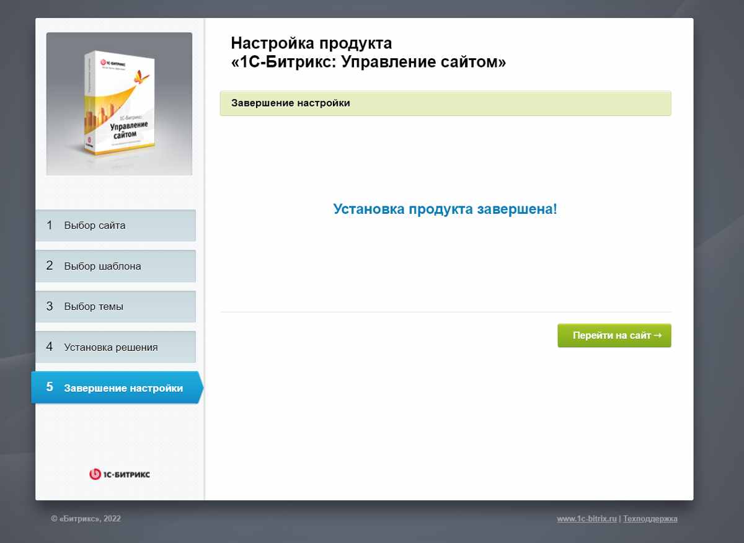Open the www.1c-bitrix.ru link
Viewport: 744px width, 543px height.
tap(587, 519)
